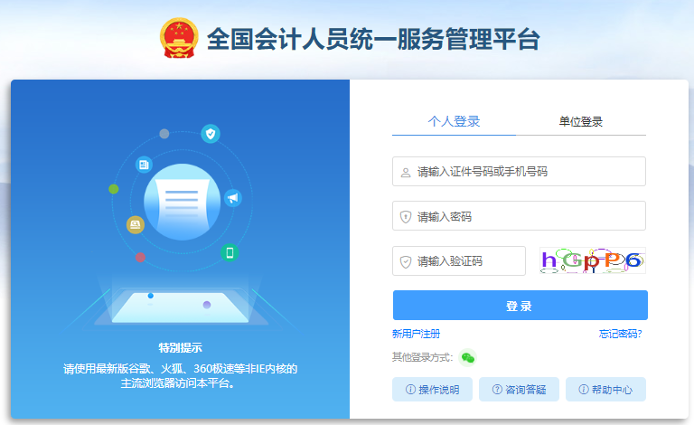
Task: Switch to 个人登录 tab
Action: click(x=454, y=121)
